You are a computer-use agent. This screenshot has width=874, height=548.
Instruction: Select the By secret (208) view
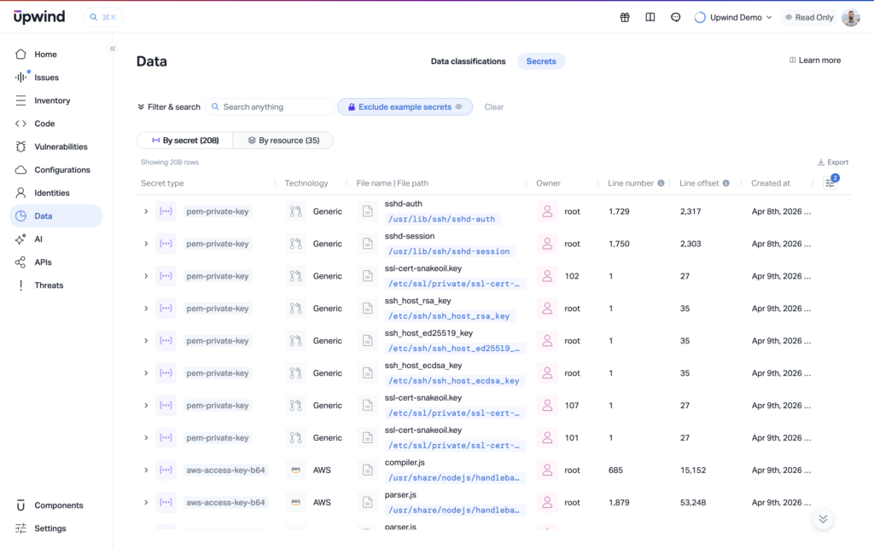(185, 140)
